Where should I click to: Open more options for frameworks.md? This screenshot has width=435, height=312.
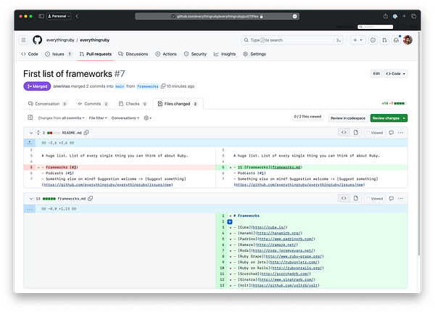tap(401, 199)
